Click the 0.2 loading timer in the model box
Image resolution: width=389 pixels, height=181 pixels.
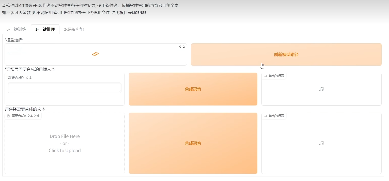coord(182,47)
